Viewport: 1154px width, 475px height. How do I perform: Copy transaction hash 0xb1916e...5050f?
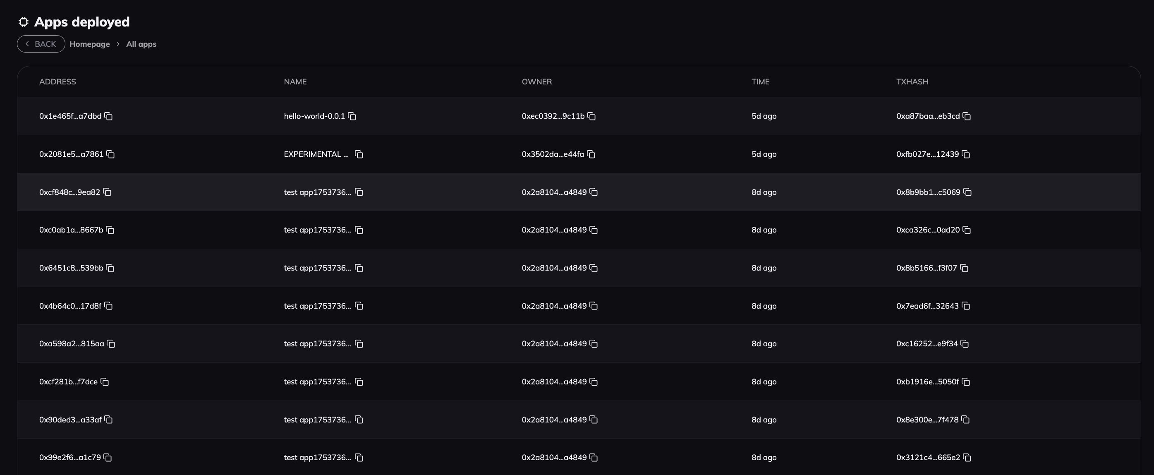tap(966, 382)
